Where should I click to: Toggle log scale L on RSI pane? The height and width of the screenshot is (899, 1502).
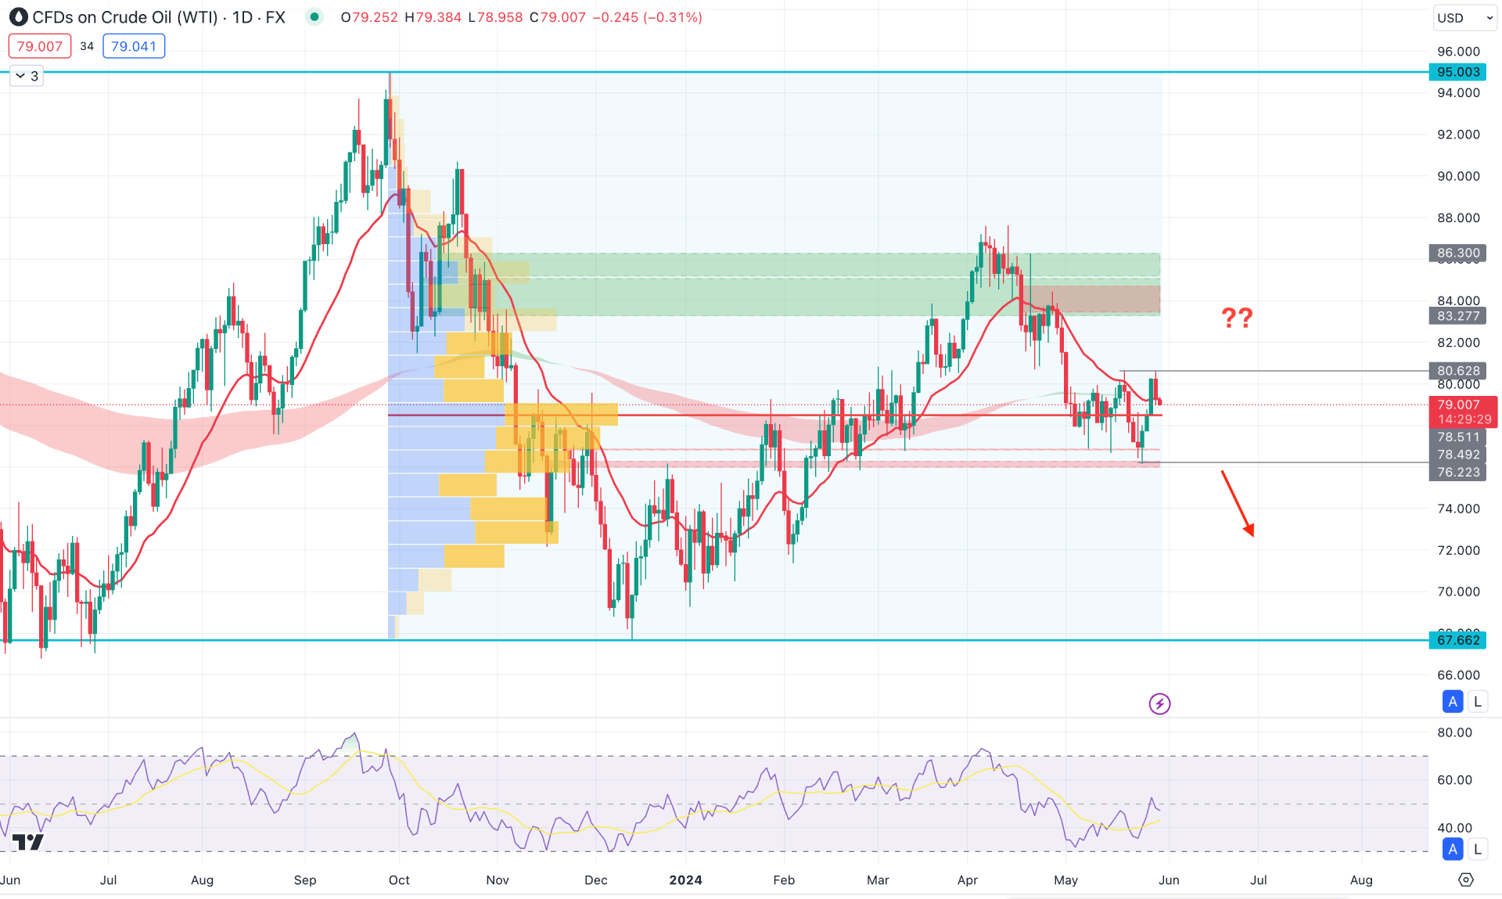click(1478, 849)
